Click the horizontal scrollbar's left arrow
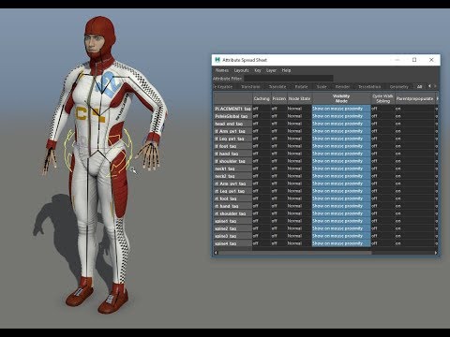This screenshot has width=450, height=337. (x=216, y=253)
